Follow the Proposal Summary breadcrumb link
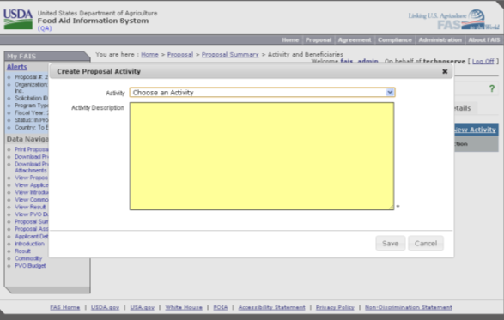Image resolution: width=504 pixels, height=320 pixels. coord(230,55)
